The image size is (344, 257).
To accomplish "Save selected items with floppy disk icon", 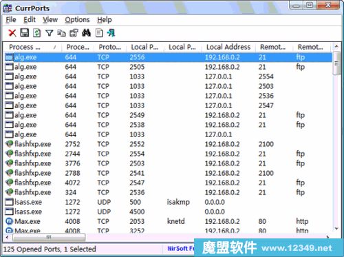I will pyautogui.click(x=25, y=33).
